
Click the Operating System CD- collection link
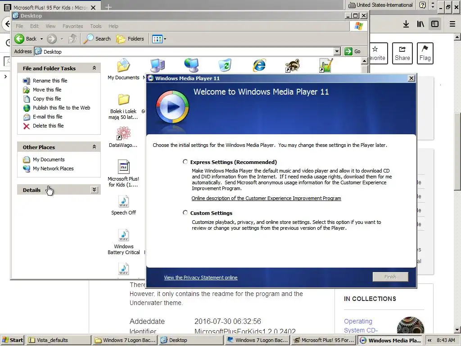(361, 325)
